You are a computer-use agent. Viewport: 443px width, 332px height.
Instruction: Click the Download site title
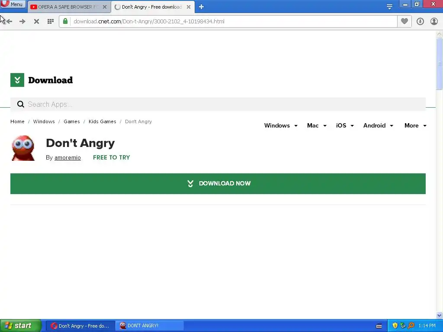click(x=50, y=80)
